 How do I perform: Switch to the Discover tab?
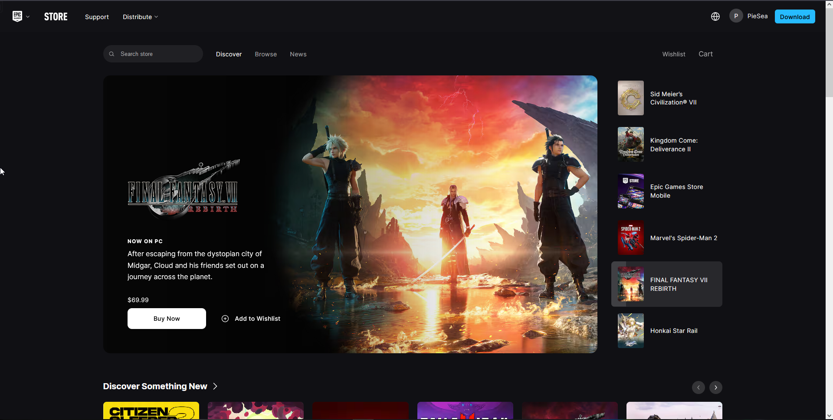(229, 54)
